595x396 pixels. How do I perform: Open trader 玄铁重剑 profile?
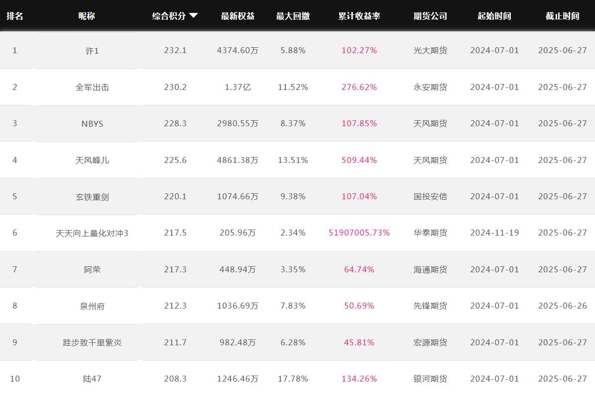92,197
